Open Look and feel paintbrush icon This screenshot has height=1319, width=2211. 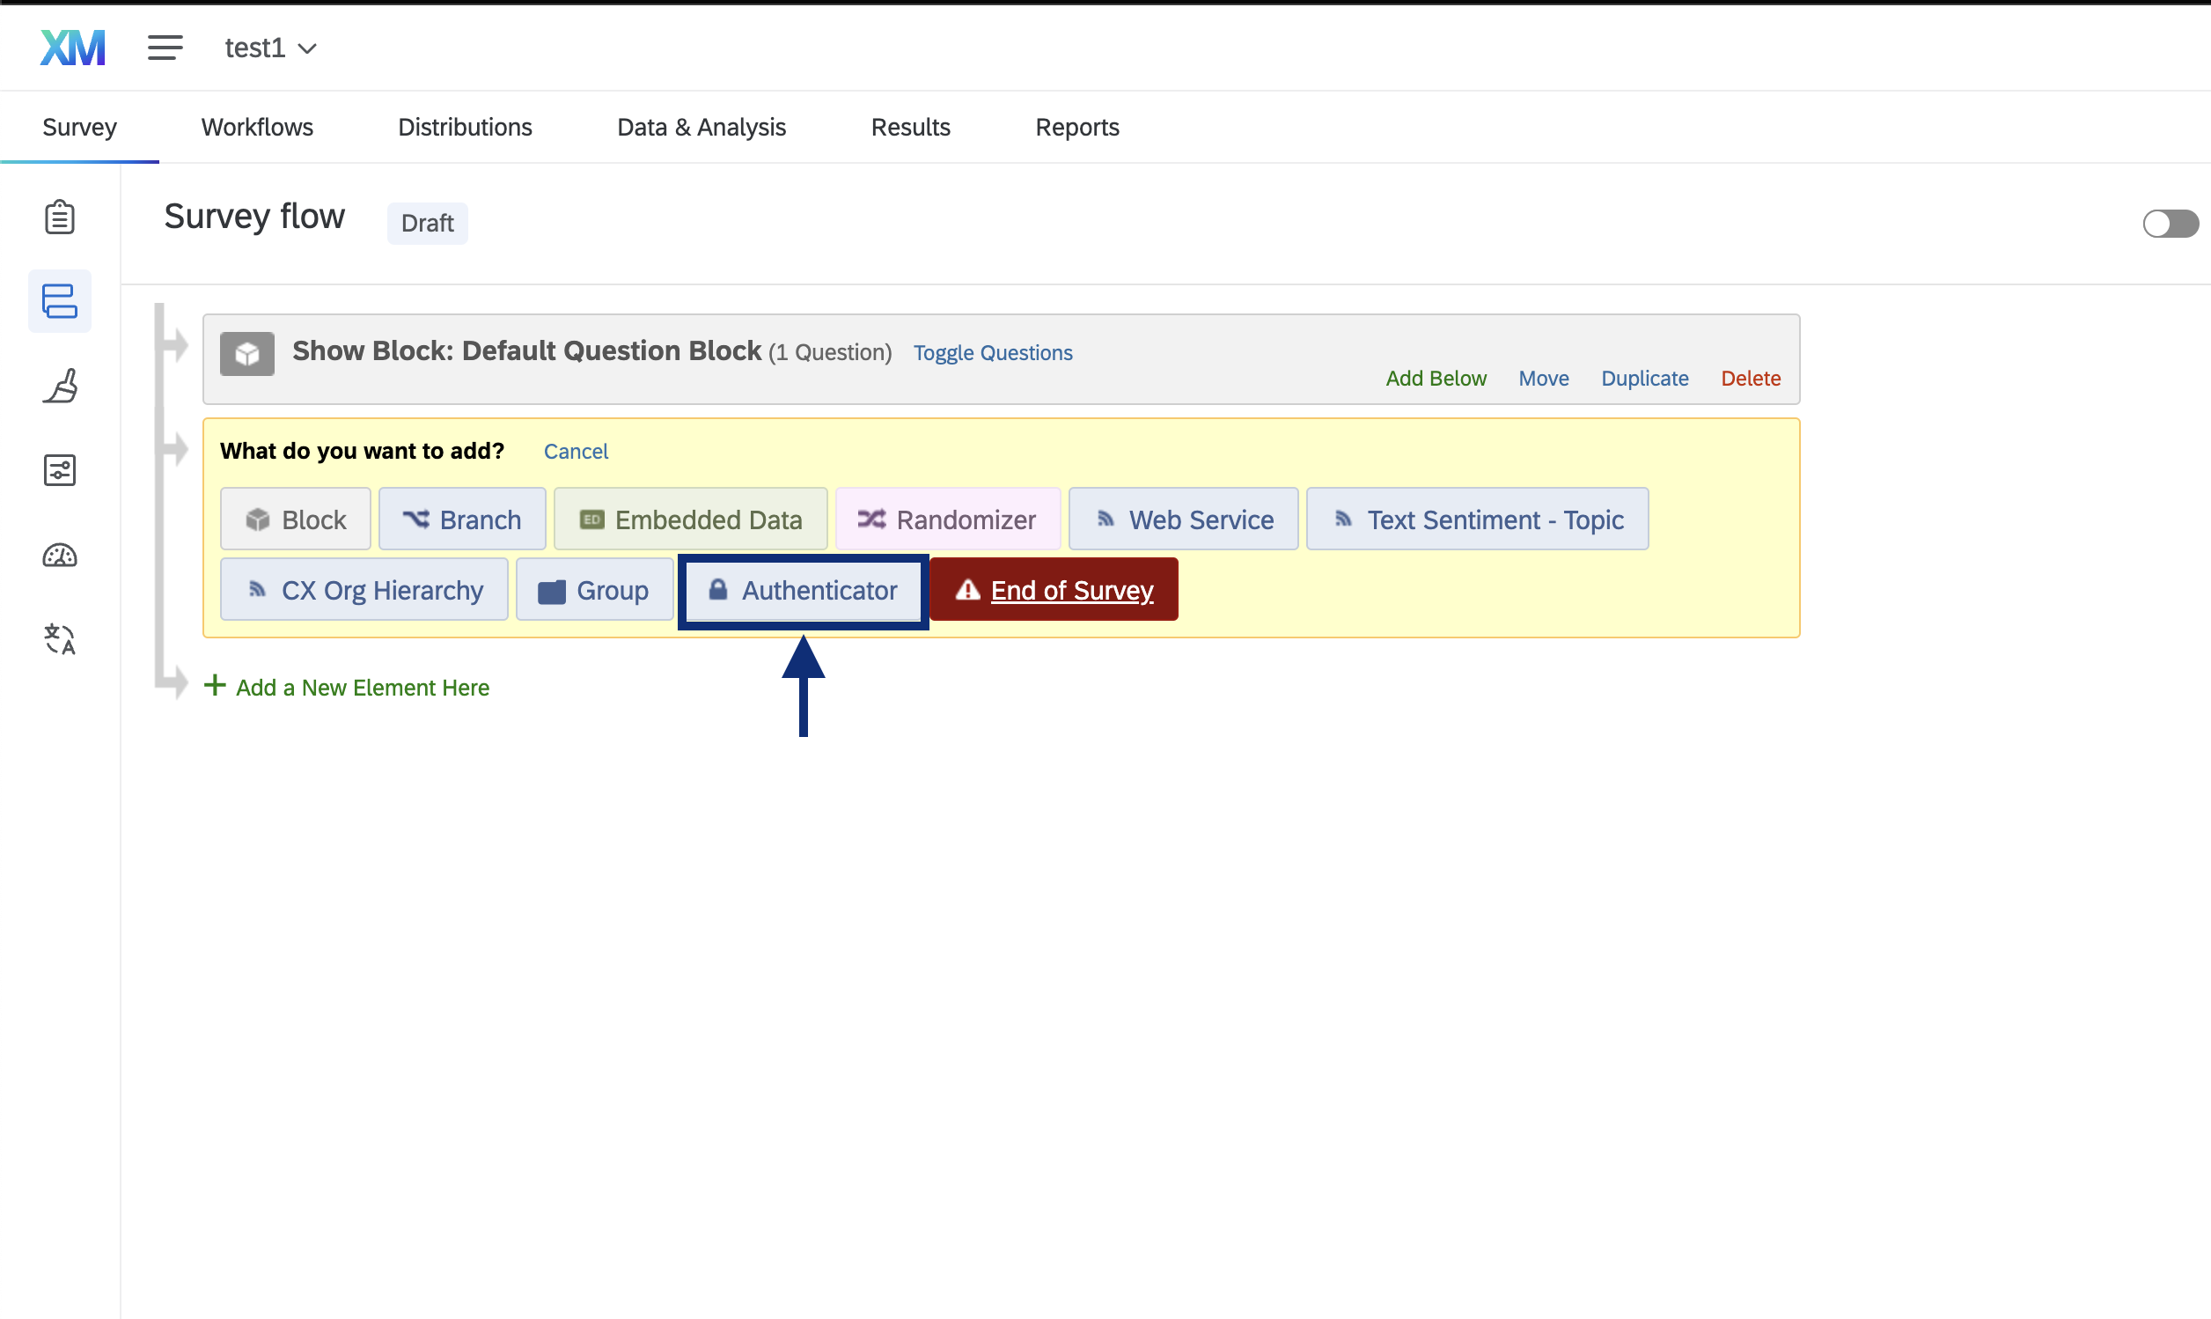pos(60,386)
